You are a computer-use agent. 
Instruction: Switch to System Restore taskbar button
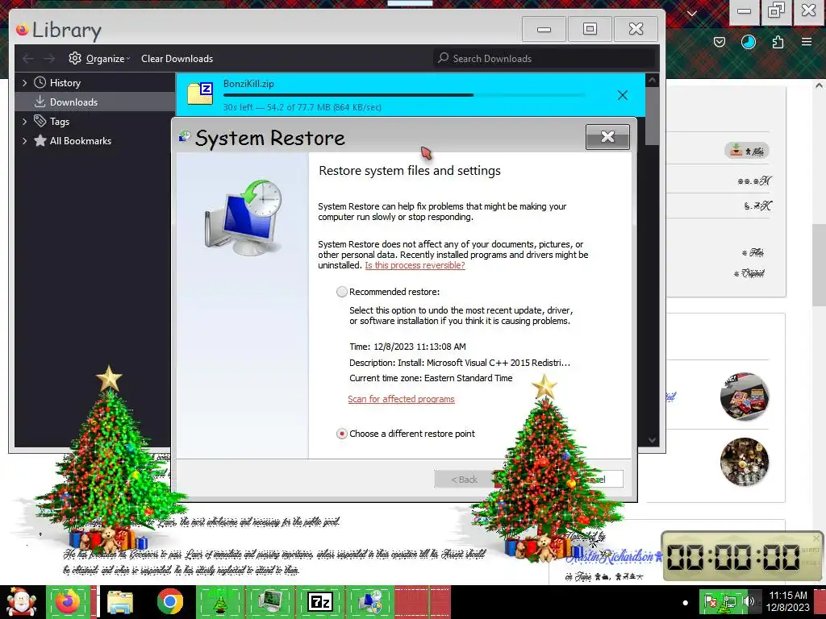(x=371, y=601)
